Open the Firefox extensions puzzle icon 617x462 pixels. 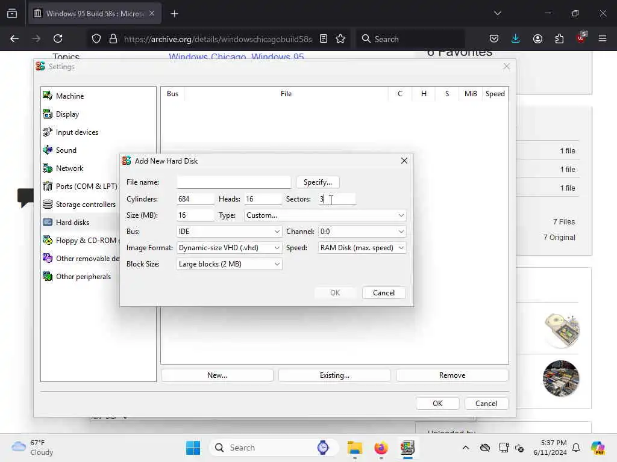(559, 38)
